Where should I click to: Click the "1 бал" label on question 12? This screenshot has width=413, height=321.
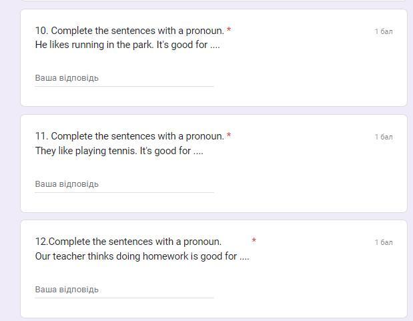(x=384, y=242)
